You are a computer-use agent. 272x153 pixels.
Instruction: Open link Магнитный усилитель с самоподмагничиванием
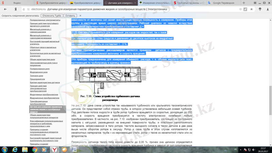point(40,37)
